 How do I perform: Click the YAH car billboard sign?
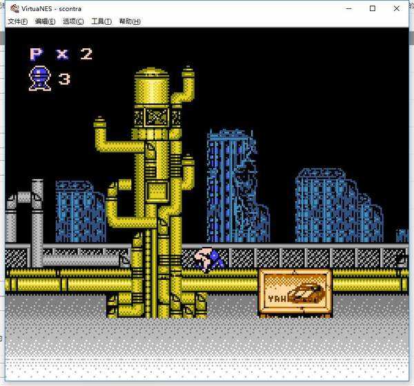295,293
